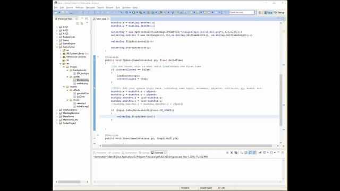The height and width of the screenshot is (191, 340).
Task: Open the Project menu
Action: (x=110, y=7)
